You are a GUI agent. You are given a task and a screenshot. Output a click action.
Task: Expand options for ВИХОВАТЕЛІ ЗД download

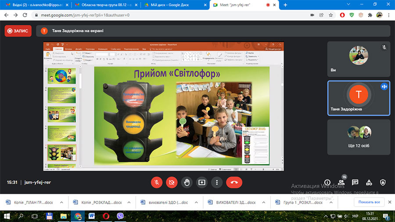point(263,202)
